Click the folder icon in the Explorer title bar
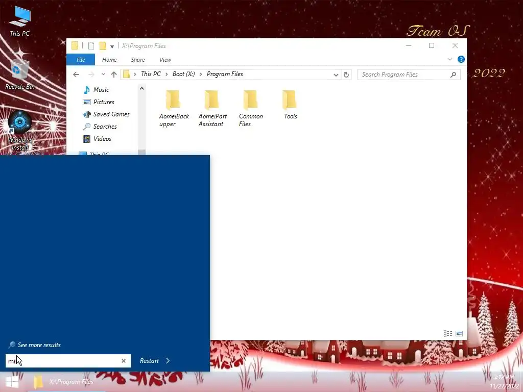The height and width of the screenshot is (392, 523). pyautogui.click(x=75, y=45)
